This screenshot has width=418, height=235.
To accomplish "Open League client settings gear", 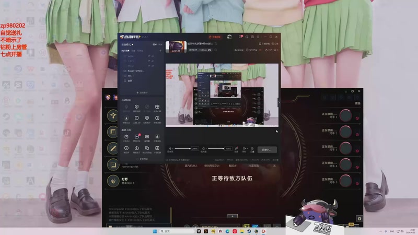I will tap(352, 91).
